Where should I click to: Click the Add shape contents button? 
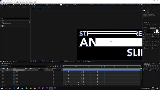[x=76, y=5]
